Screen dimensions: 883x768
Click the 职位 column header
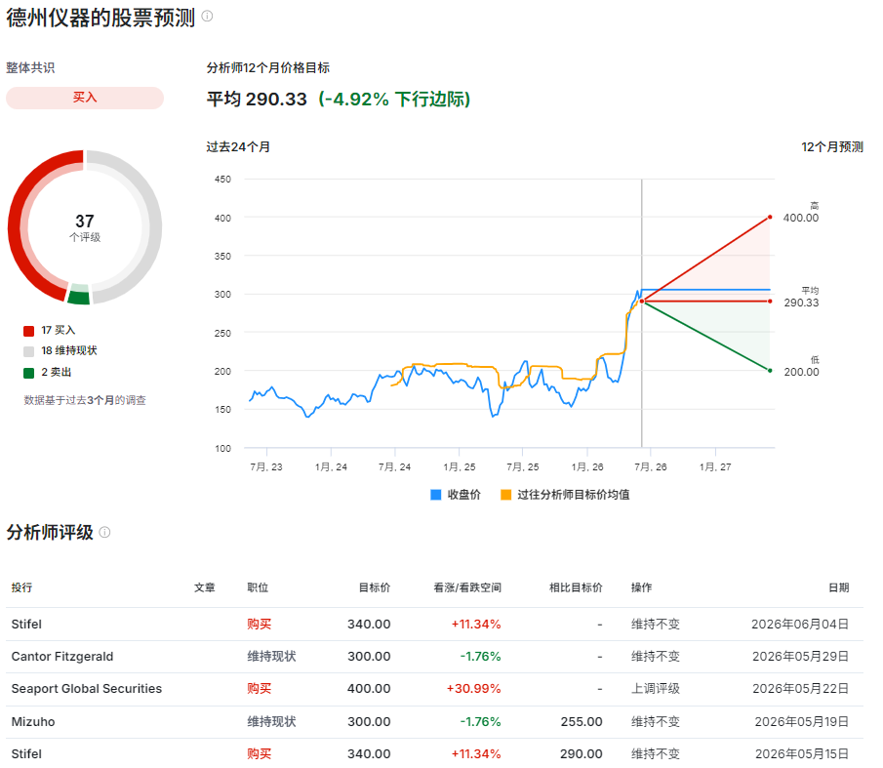click(258, 587)
